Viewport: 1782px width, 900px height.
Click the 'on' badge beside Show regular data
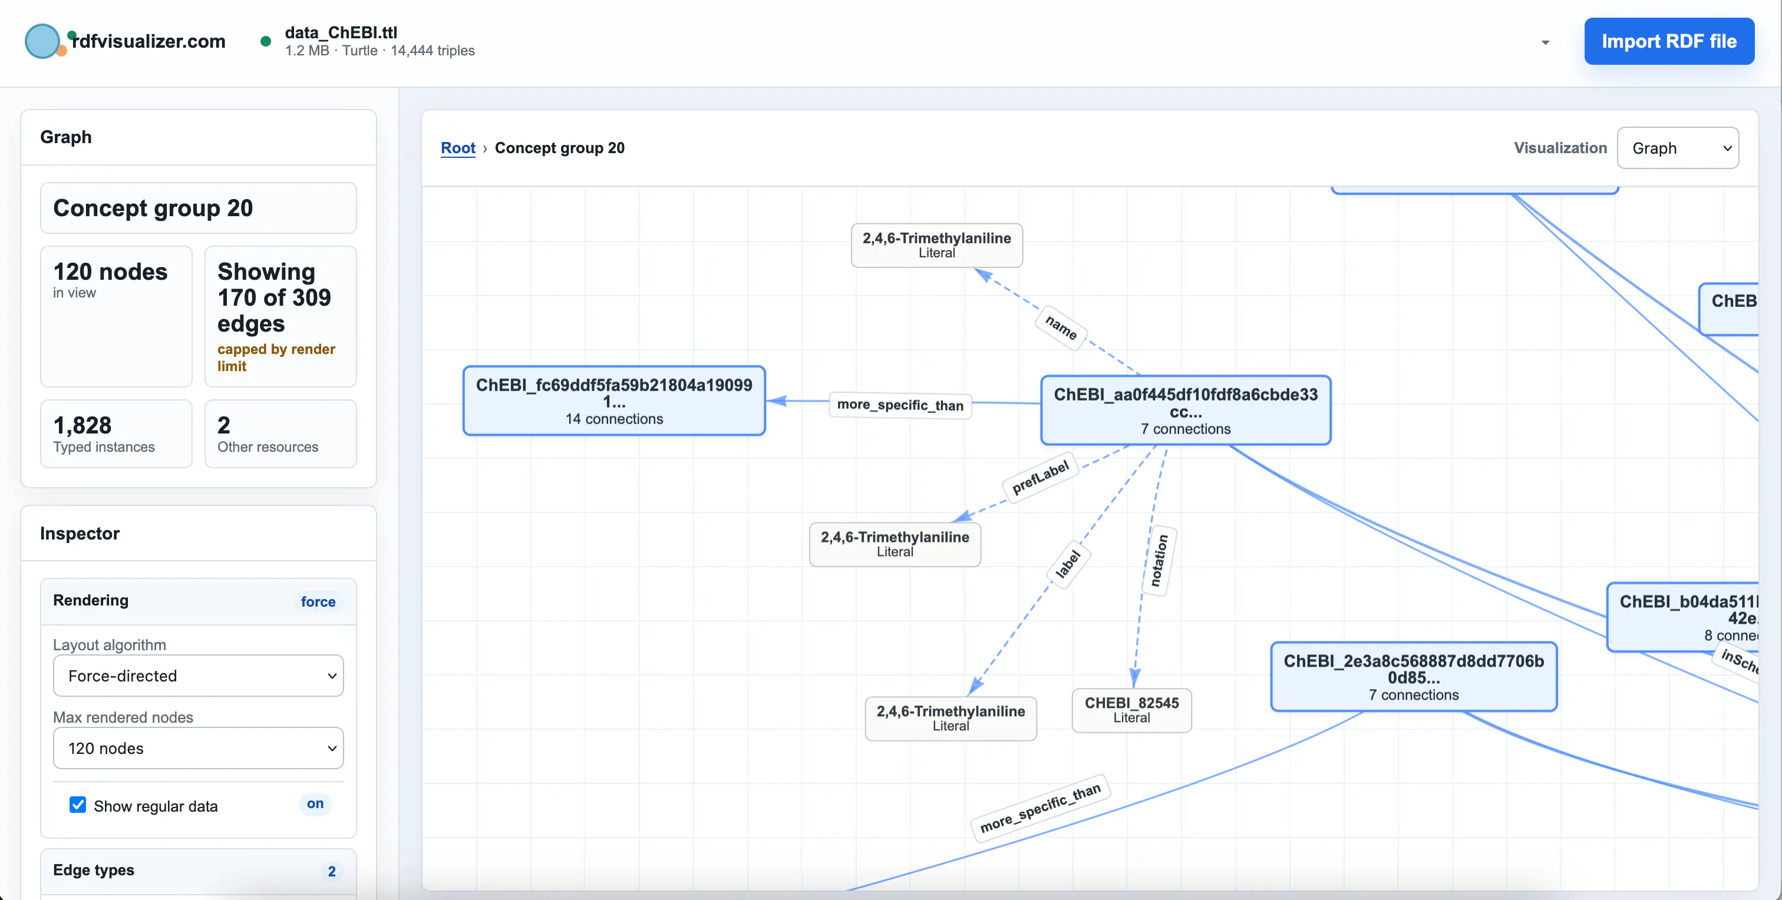tap(315, 804)
